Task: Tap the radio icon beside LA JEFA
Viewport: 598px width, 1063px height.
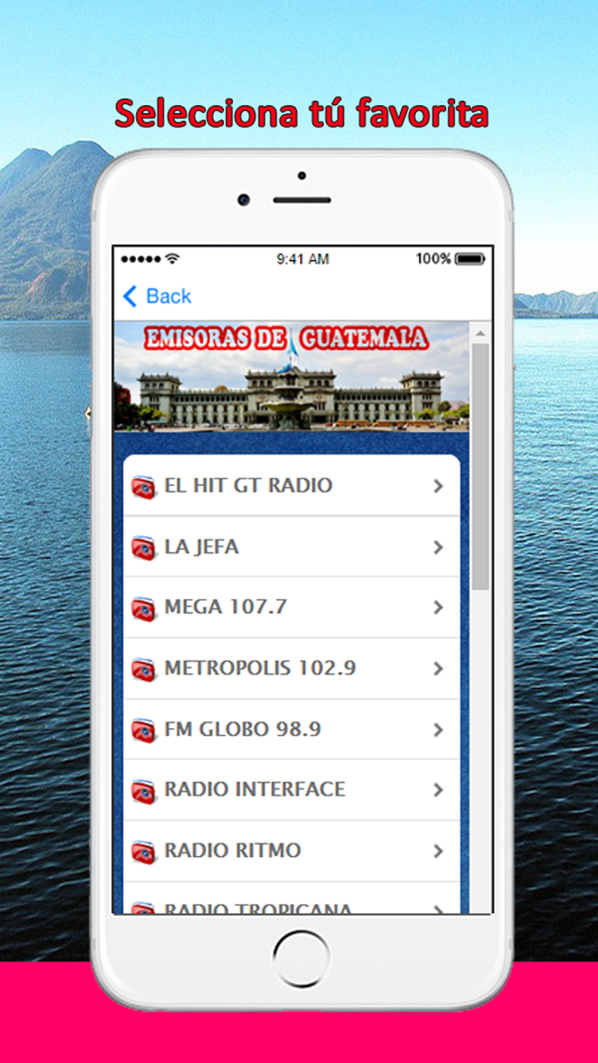Action: click(x=144, y=548)
